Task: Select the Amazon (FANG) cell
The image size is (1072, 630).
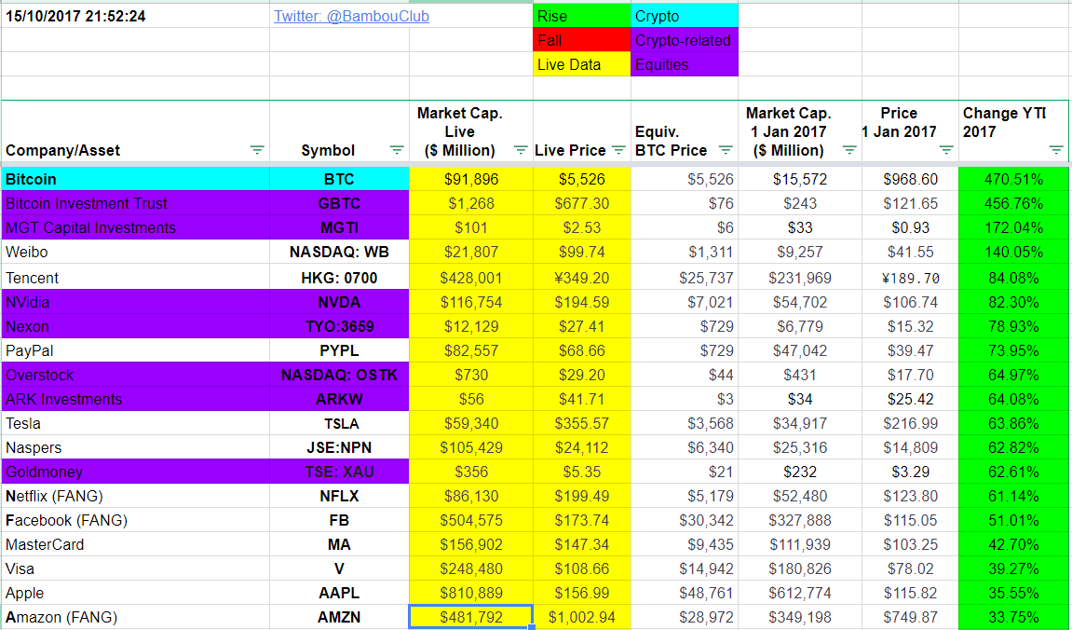Action: point(135,618)
